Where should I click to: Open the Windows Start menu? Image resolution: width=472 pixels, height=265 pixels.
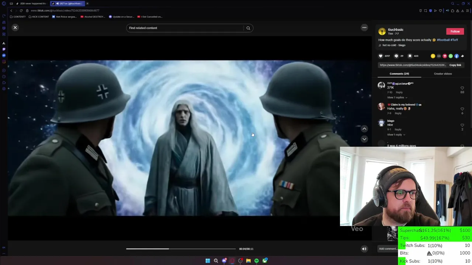click(x=208, y=261)
